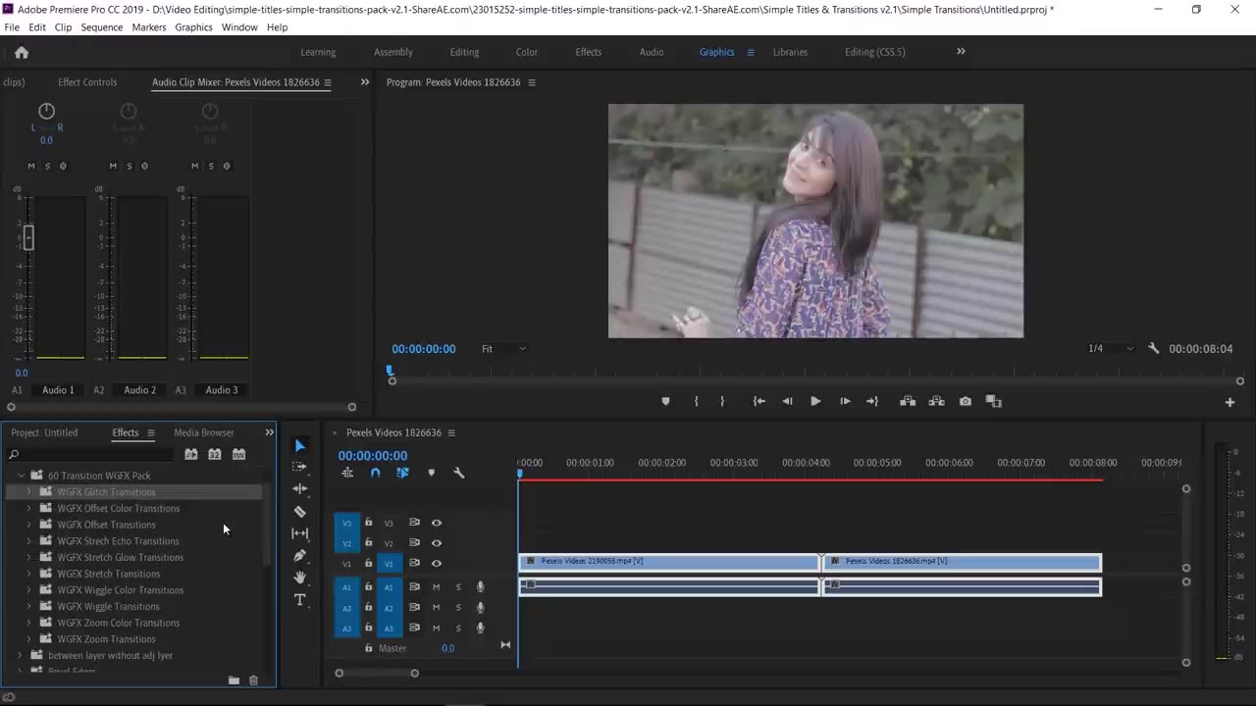Click the Home icon
The image size is (1256, 706).
22,52
